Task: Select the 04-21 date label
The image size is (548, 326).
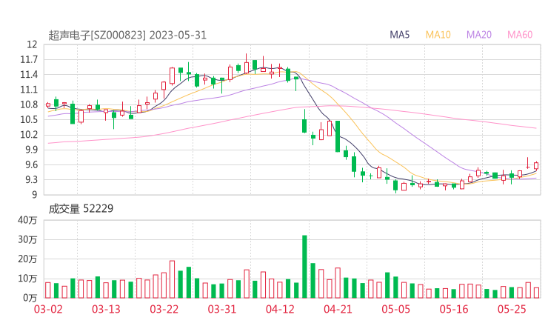Action: [338, 309]
